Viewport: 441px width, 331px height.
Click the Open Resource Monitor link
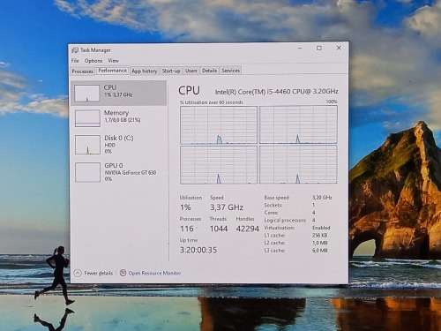coord(154,273)
